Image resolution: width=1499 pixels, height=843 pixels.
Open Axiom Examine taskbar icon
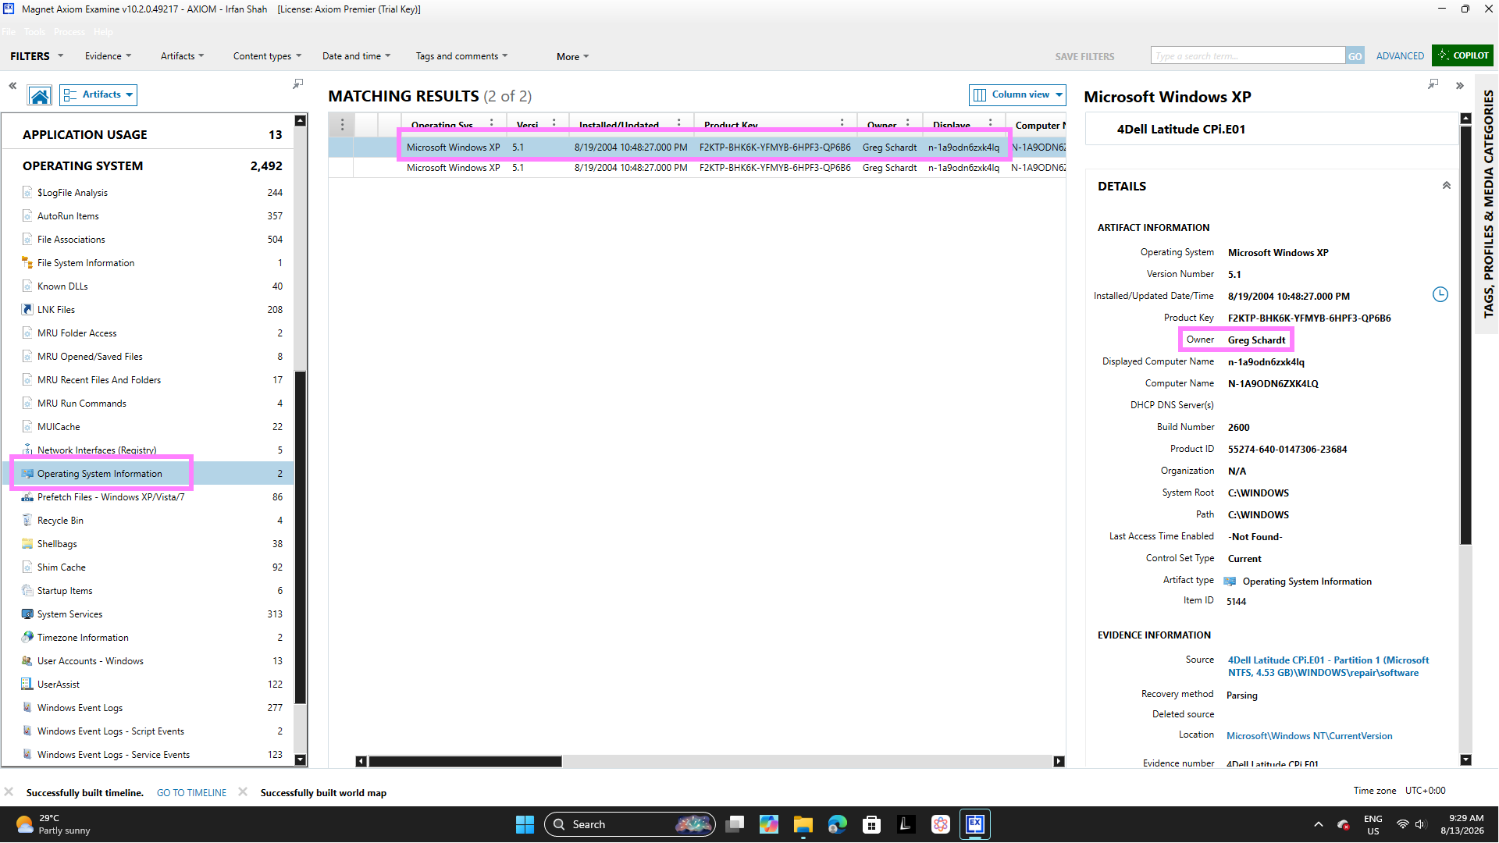[975, 824]
